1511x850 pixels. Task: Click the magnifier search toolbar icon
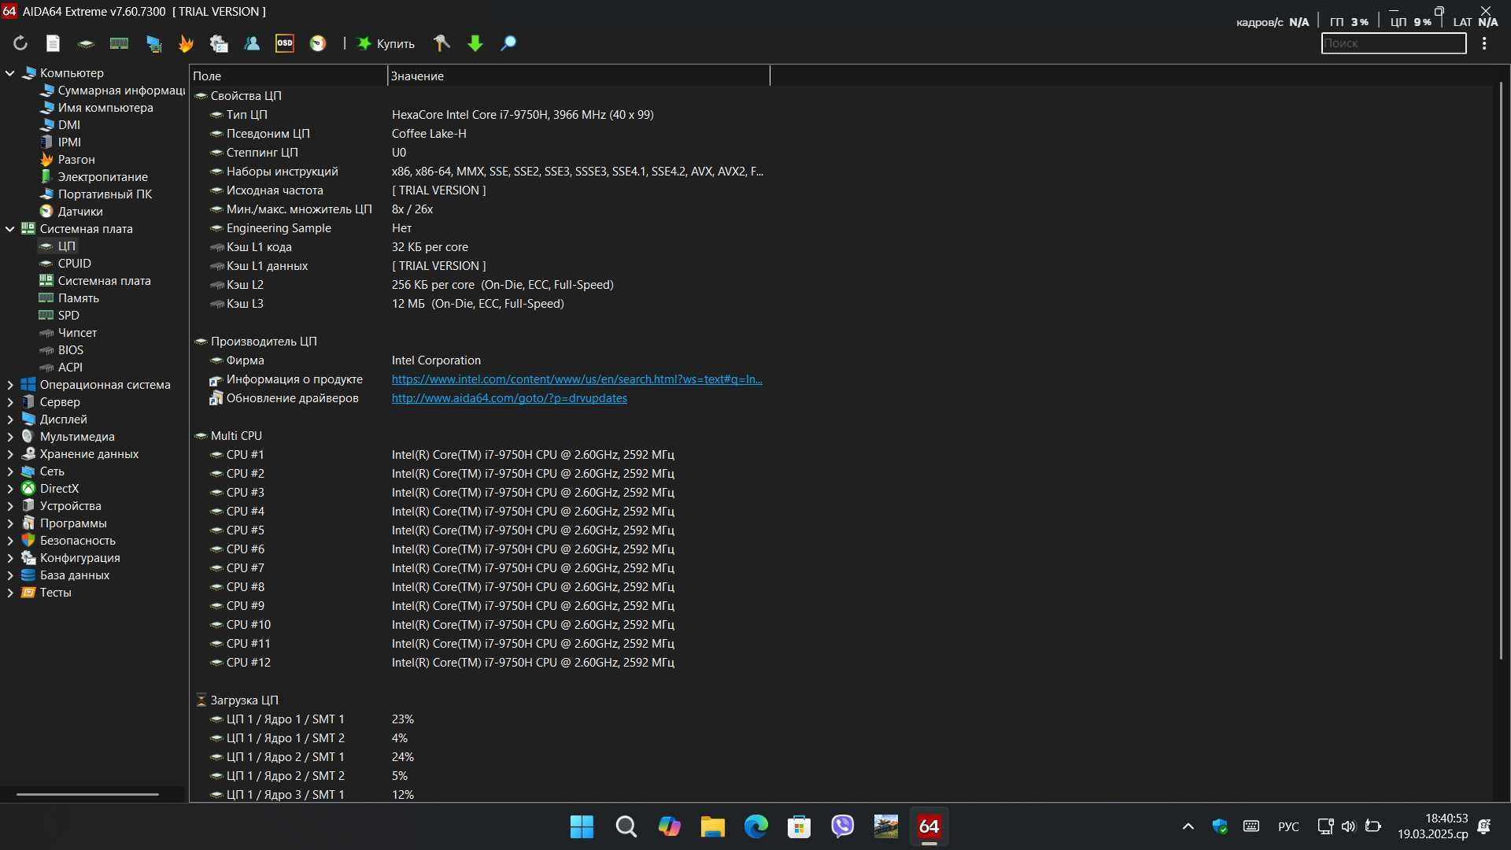click(x=508, y=43)
